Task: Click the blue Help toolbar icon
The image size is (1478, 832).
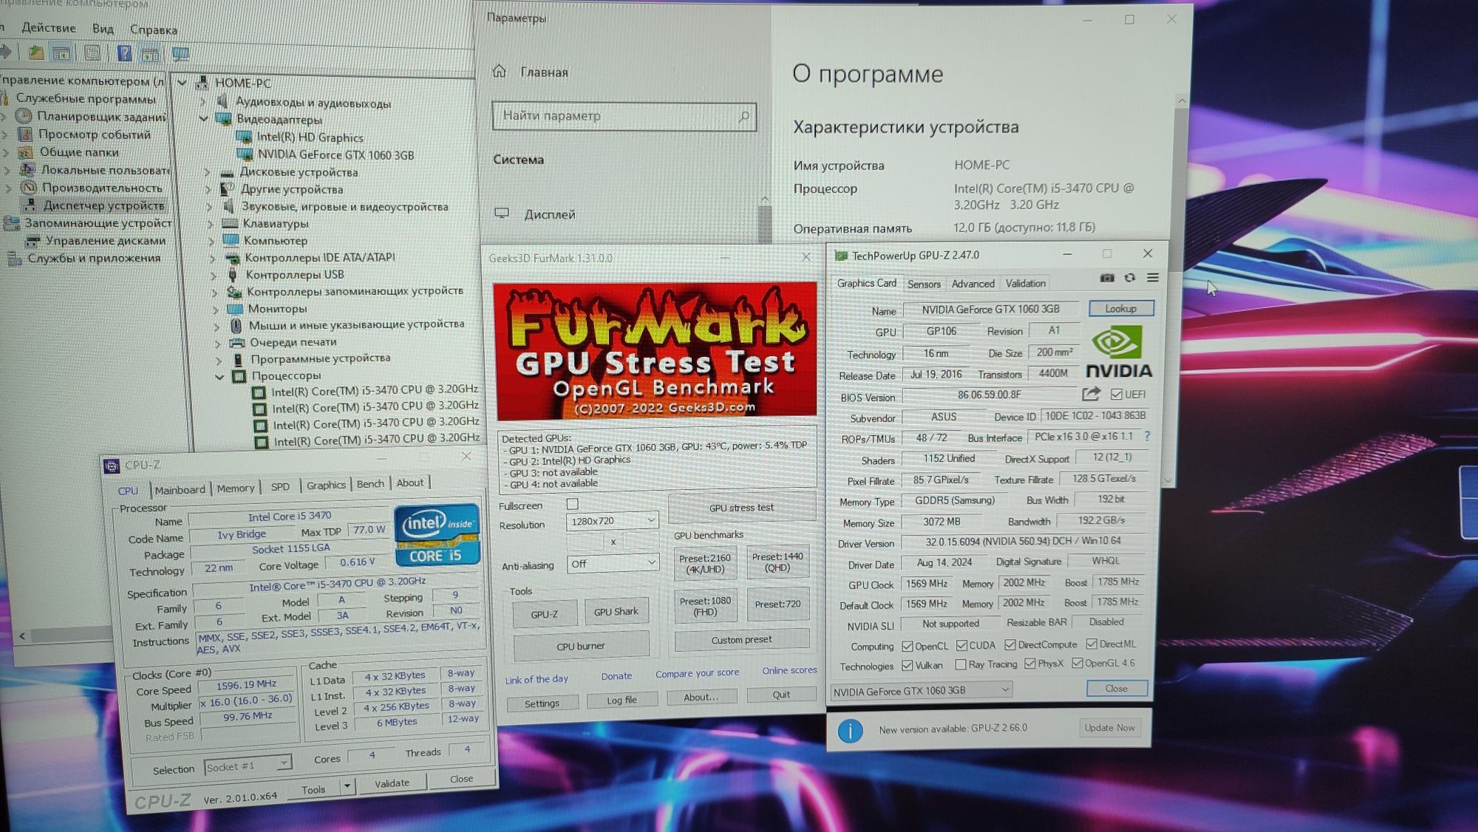Action: tap(125, 53)
